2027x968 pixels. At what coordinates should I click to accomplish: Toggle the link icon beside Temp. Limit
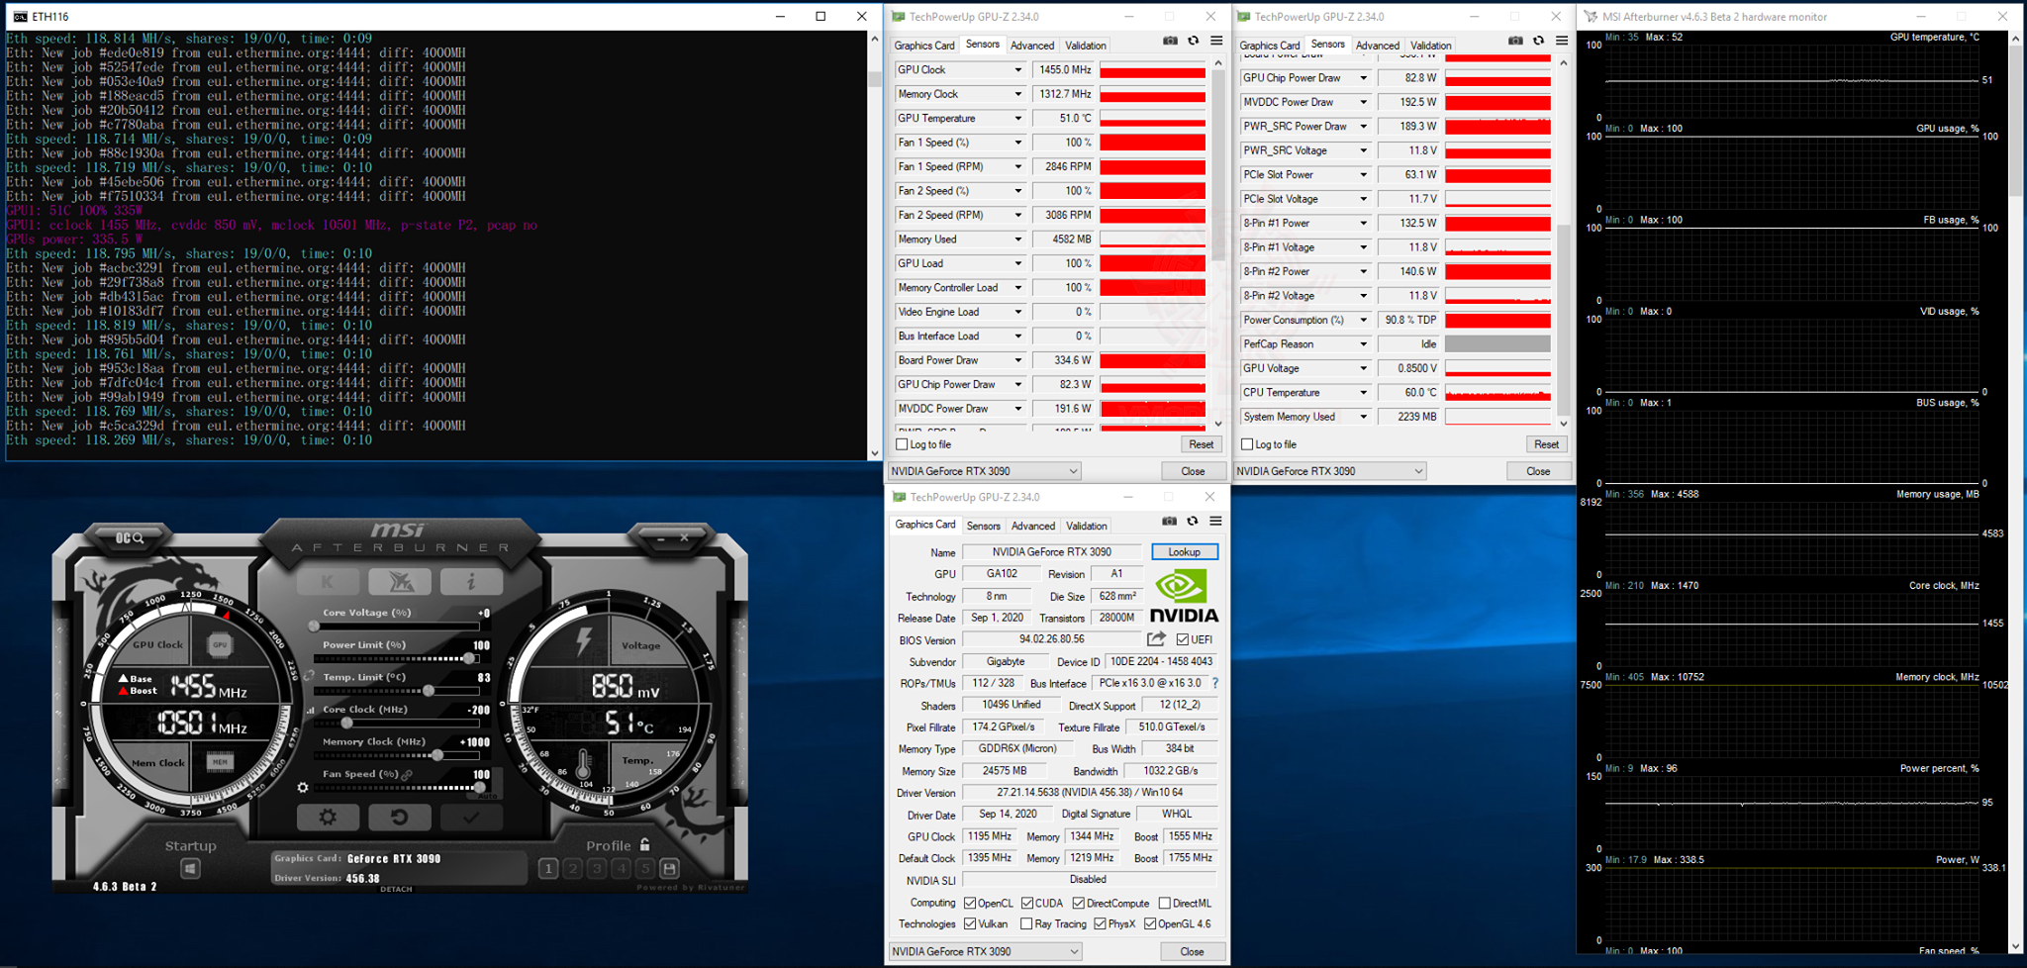(310, 676)
